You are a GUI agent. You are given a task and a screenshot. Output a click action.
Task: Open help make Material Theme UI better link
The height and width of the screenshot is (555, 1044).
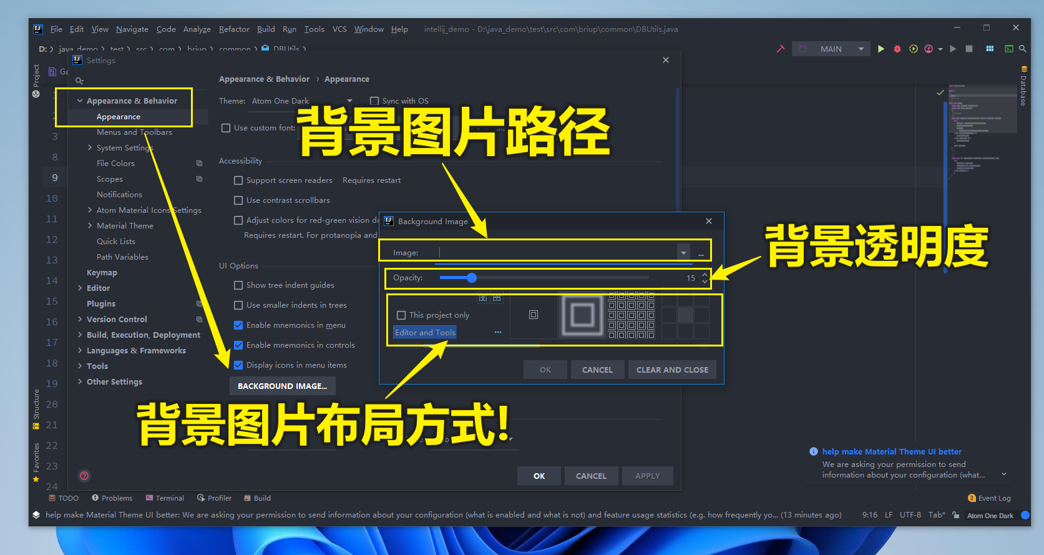click(892, 451)
